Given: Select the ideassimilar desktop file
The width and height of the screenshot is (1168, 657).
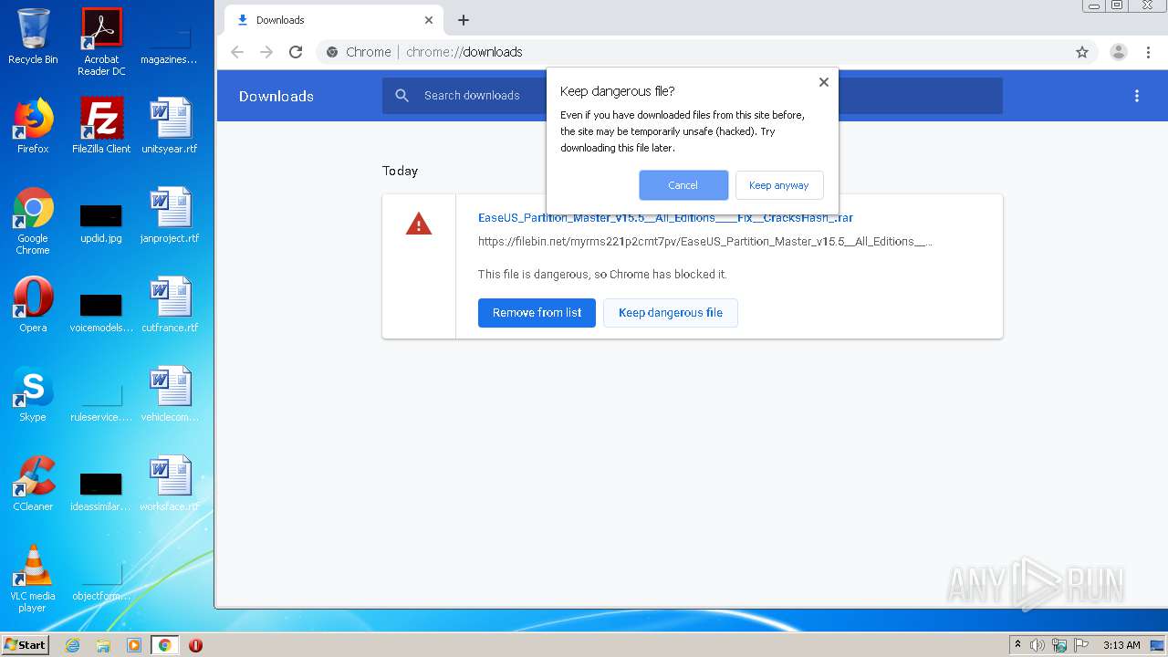Looking at the screenshot, I should coord(101,492).
